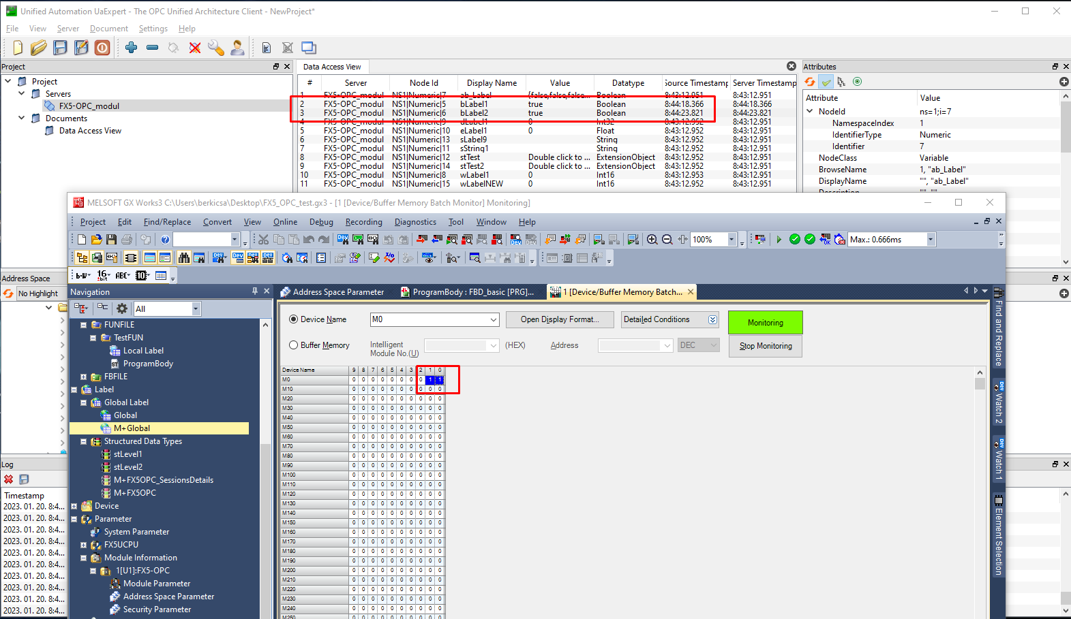Select the M+Global label in Navigation
Image resolution: width=1071 pixels, height=619 pixels.
click(132, 428)
